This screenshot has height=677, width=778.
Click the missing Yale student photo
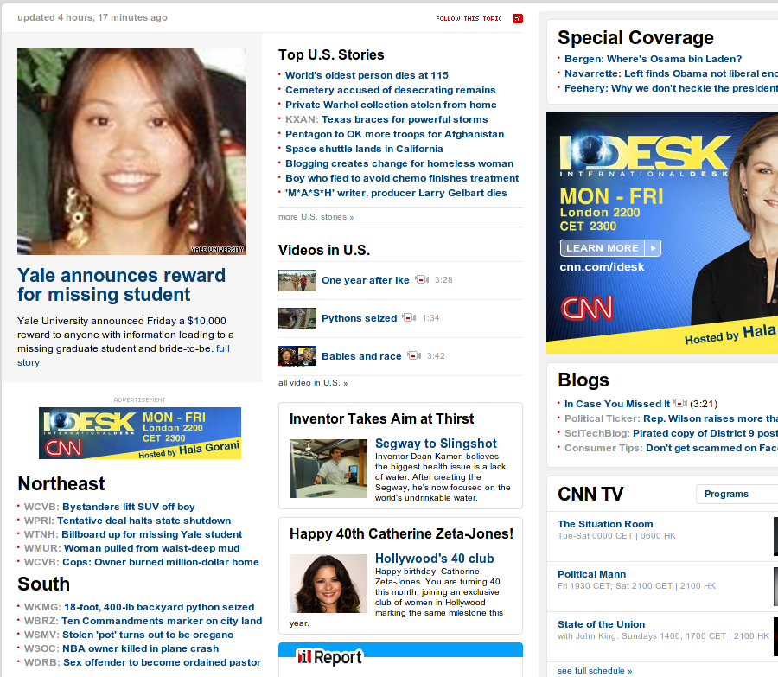point(131,152)
